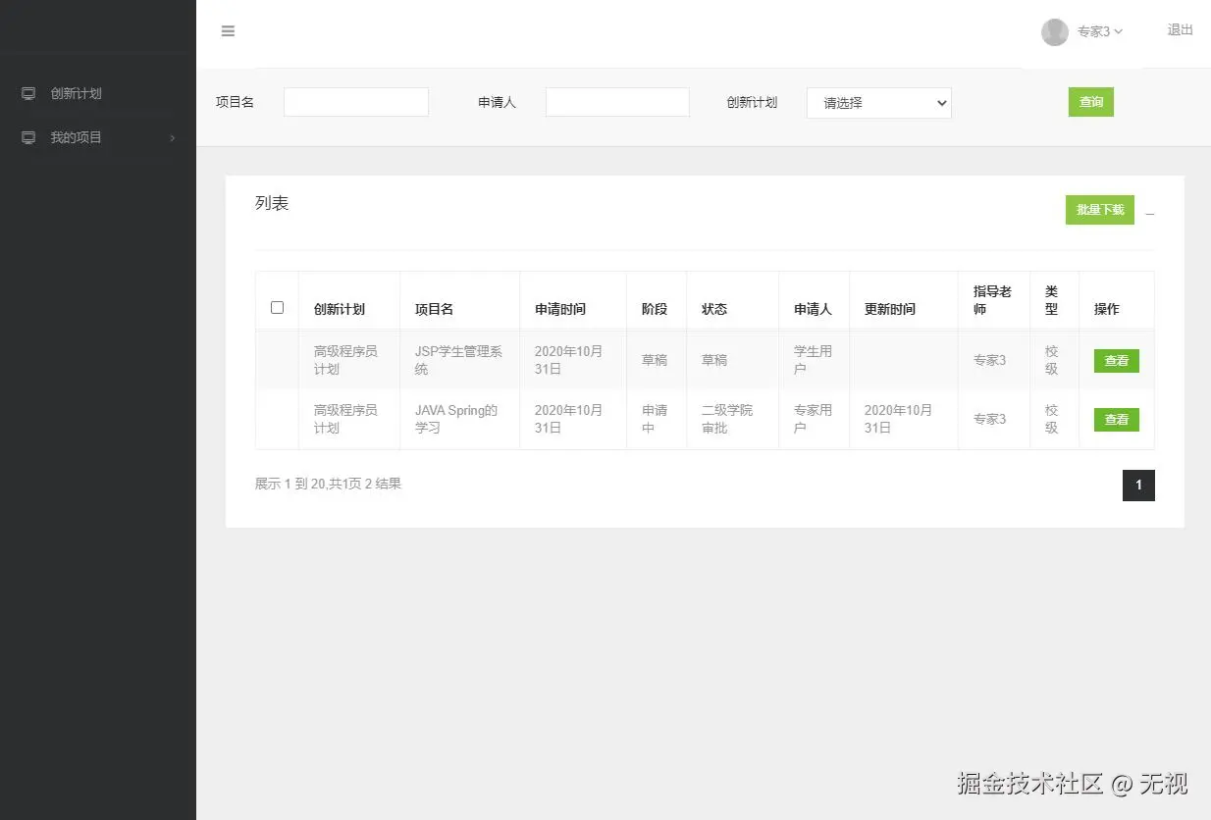
Task: Open 创新计划 in the sidebar
Action: coord(76,94)
